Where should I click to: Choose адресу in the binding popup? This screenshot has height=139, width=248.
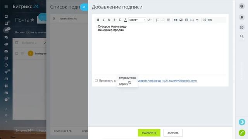pyautogui.click(x=123, y=84)
